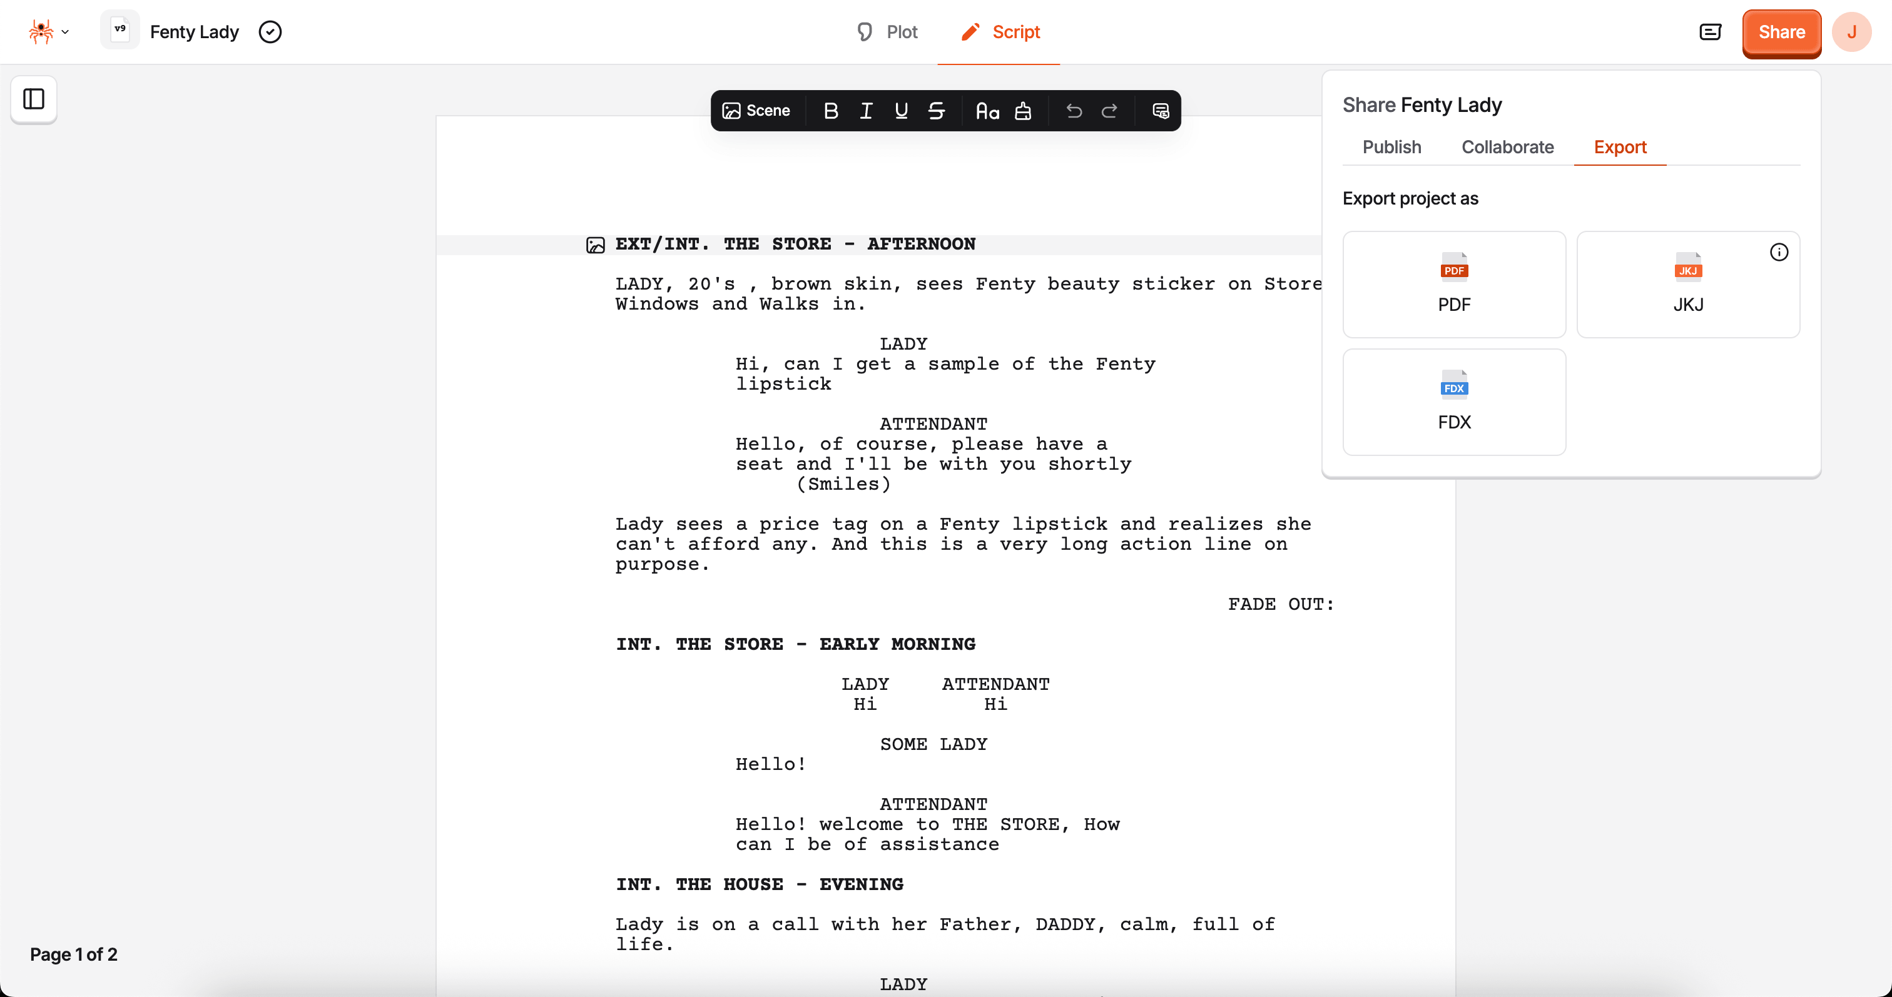1892x997 pixels.
Task: Click the info icon on JKJ card
Action: pos(1778,252)
